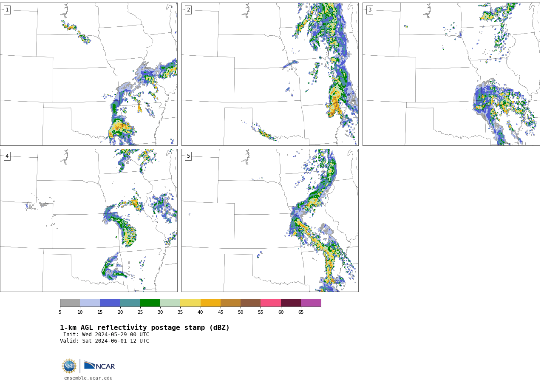
Task: Click the reflectivity postage stamp title
Action: point(144,328)
